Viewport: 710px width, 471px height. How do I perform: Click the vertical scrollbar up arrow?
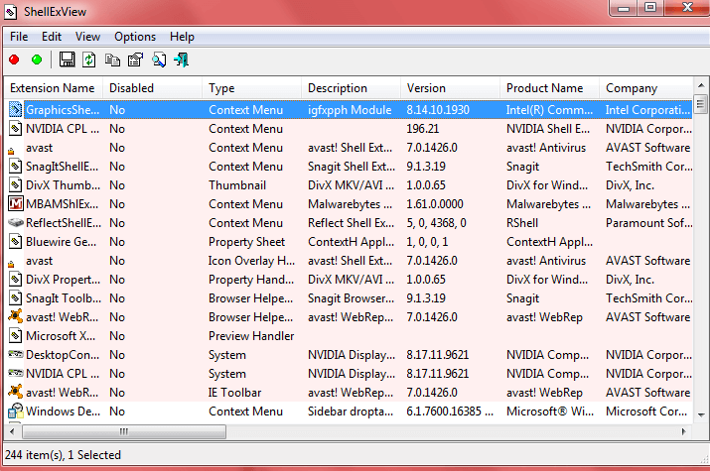pos(700,85)
